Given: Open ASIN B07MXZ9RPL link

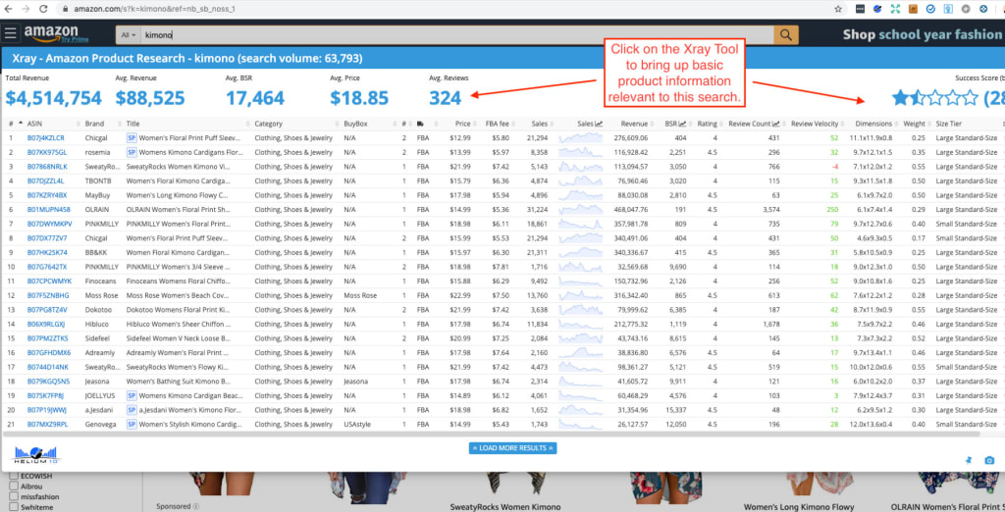Looking at the screenshot, I should (x=47, y=424).
